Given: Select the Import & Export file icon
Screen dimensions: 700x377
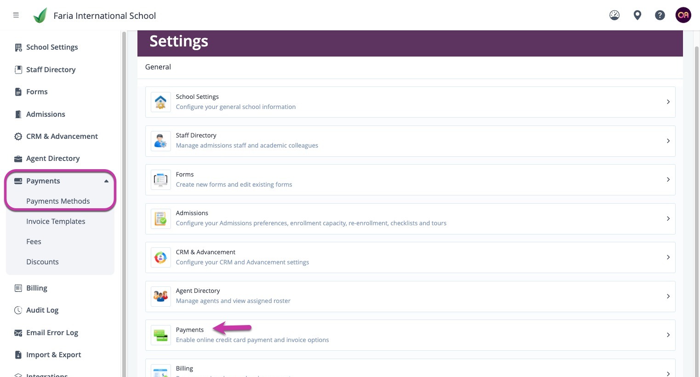Looking at the screenshot, I should (18, 355).
